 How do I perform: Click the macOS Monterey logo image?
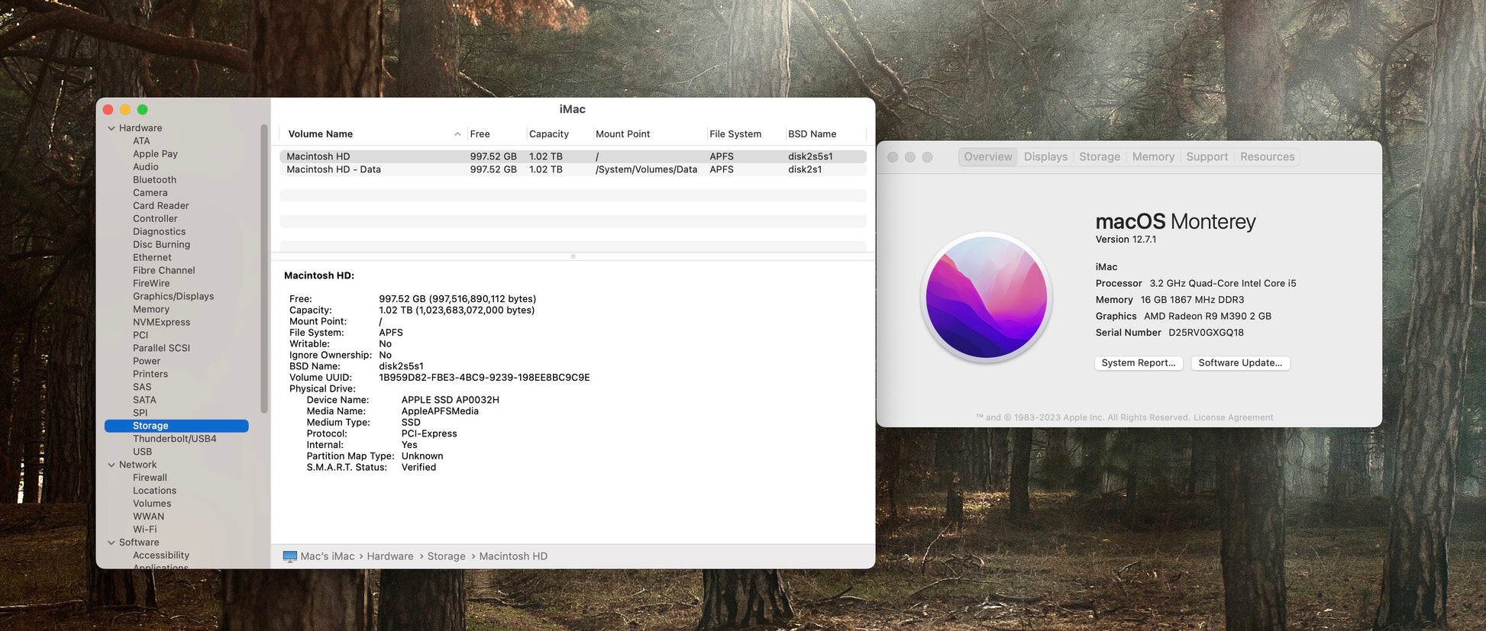(x=986, y=297)
